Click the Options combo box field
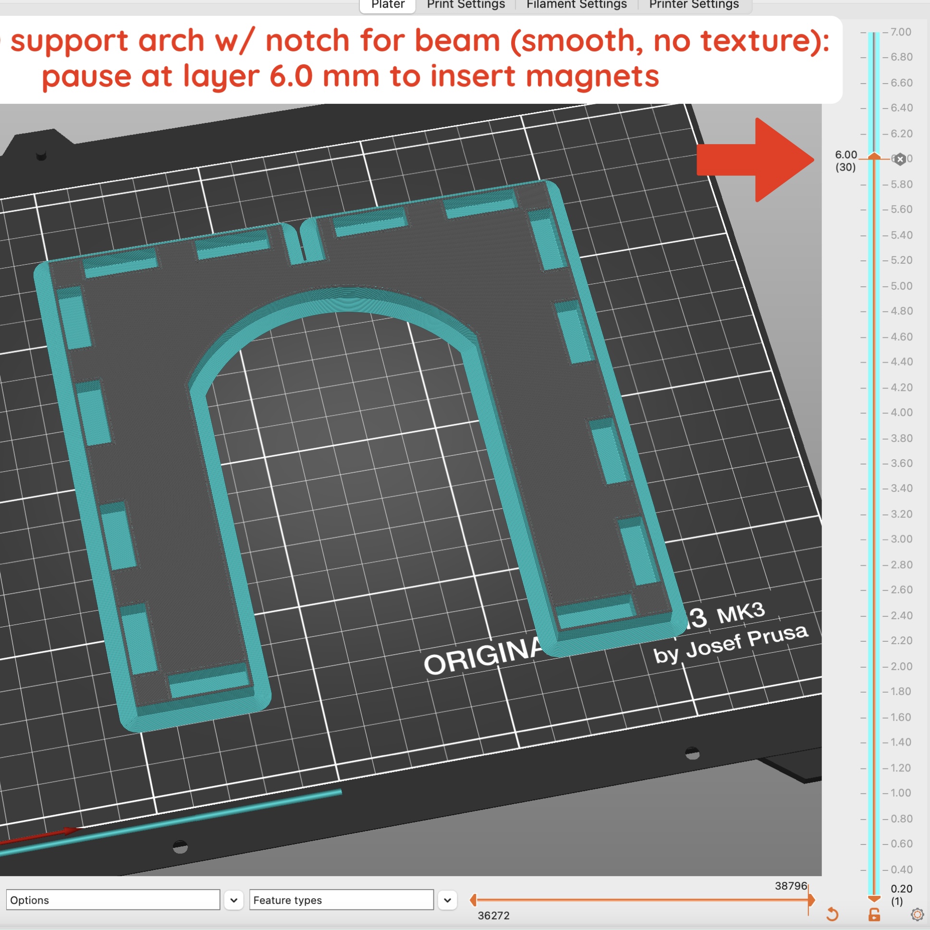The width and height of the screenshot is (930, 930). tap(113, 900)
